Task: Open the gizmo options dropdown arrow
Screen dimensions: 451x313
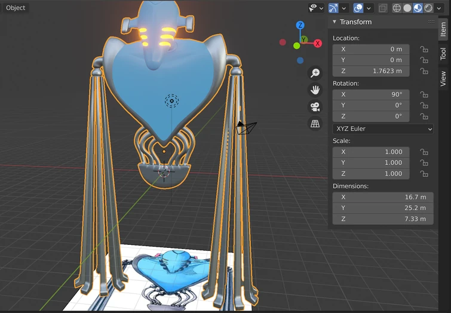Action: pyautogui.click(x=344, y=8)
